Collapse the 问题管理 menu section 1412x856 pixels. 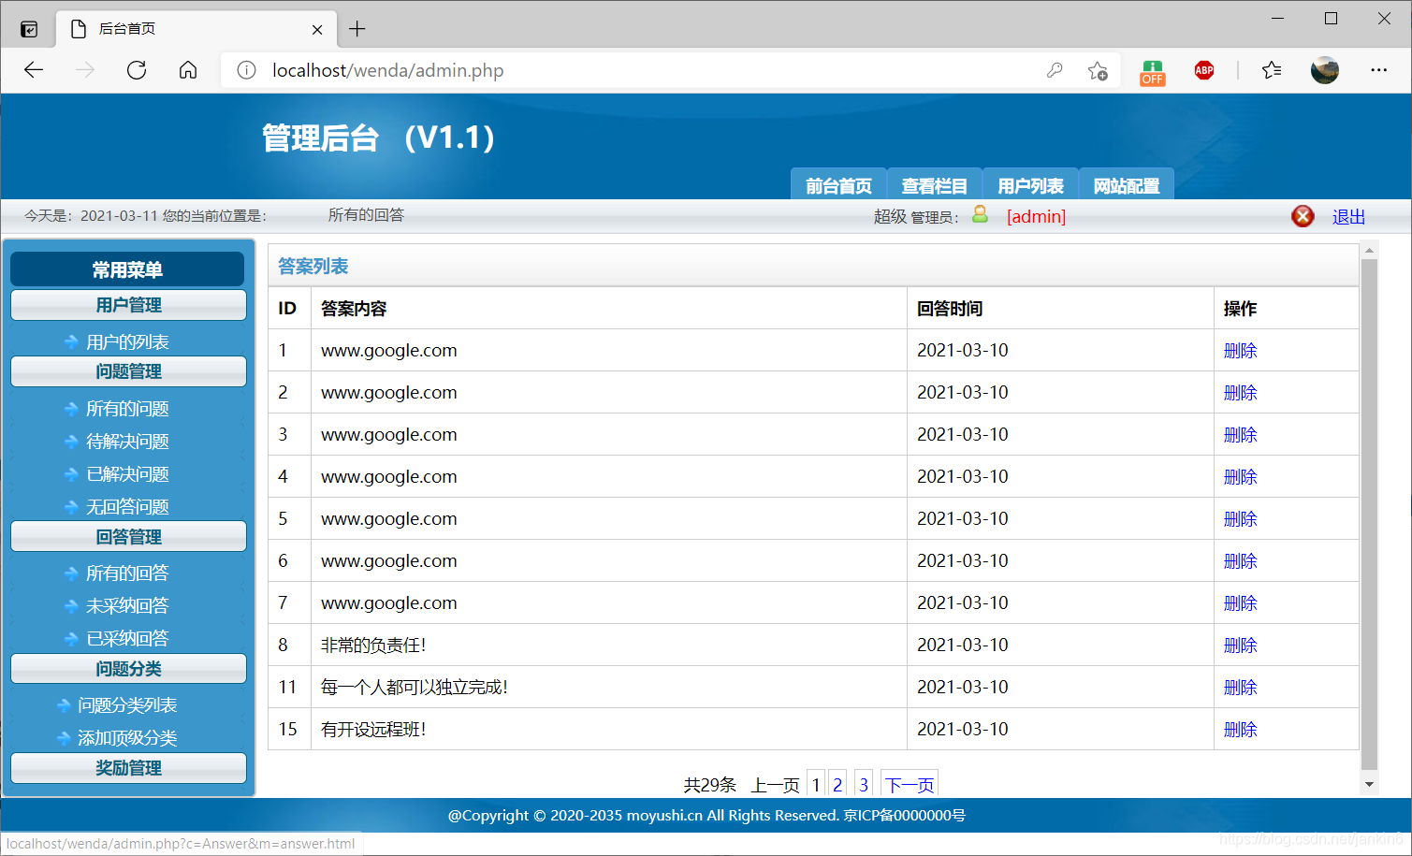[128, 371]
